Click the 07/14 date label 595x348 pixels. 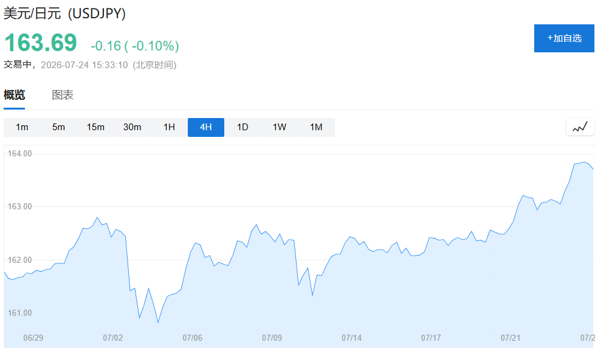coord(351,338)
